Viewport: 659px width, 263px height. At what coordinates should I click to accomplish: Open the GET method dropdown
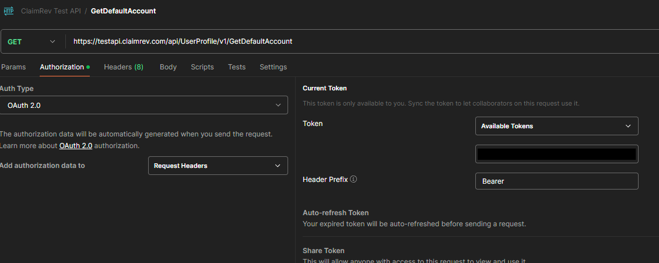(31, 41)
